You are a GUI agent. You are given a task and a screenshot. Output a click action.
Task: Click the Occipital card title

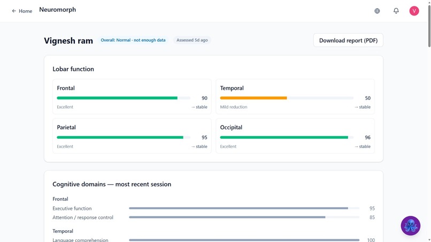point(231,128)
